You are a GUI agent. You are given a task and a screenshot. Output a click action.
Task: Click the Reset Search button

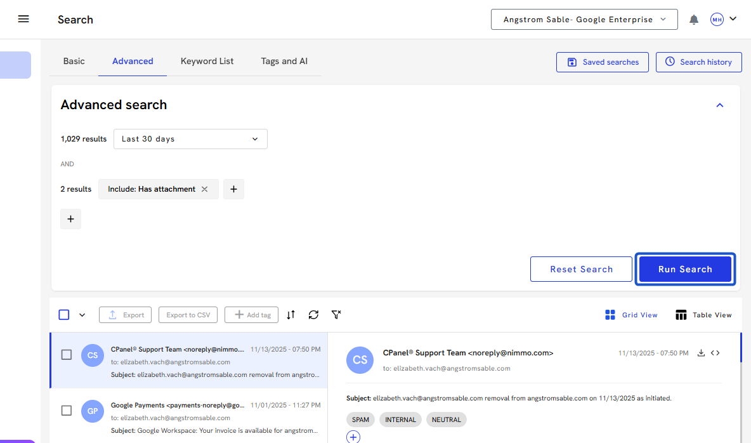coord(581,269)
